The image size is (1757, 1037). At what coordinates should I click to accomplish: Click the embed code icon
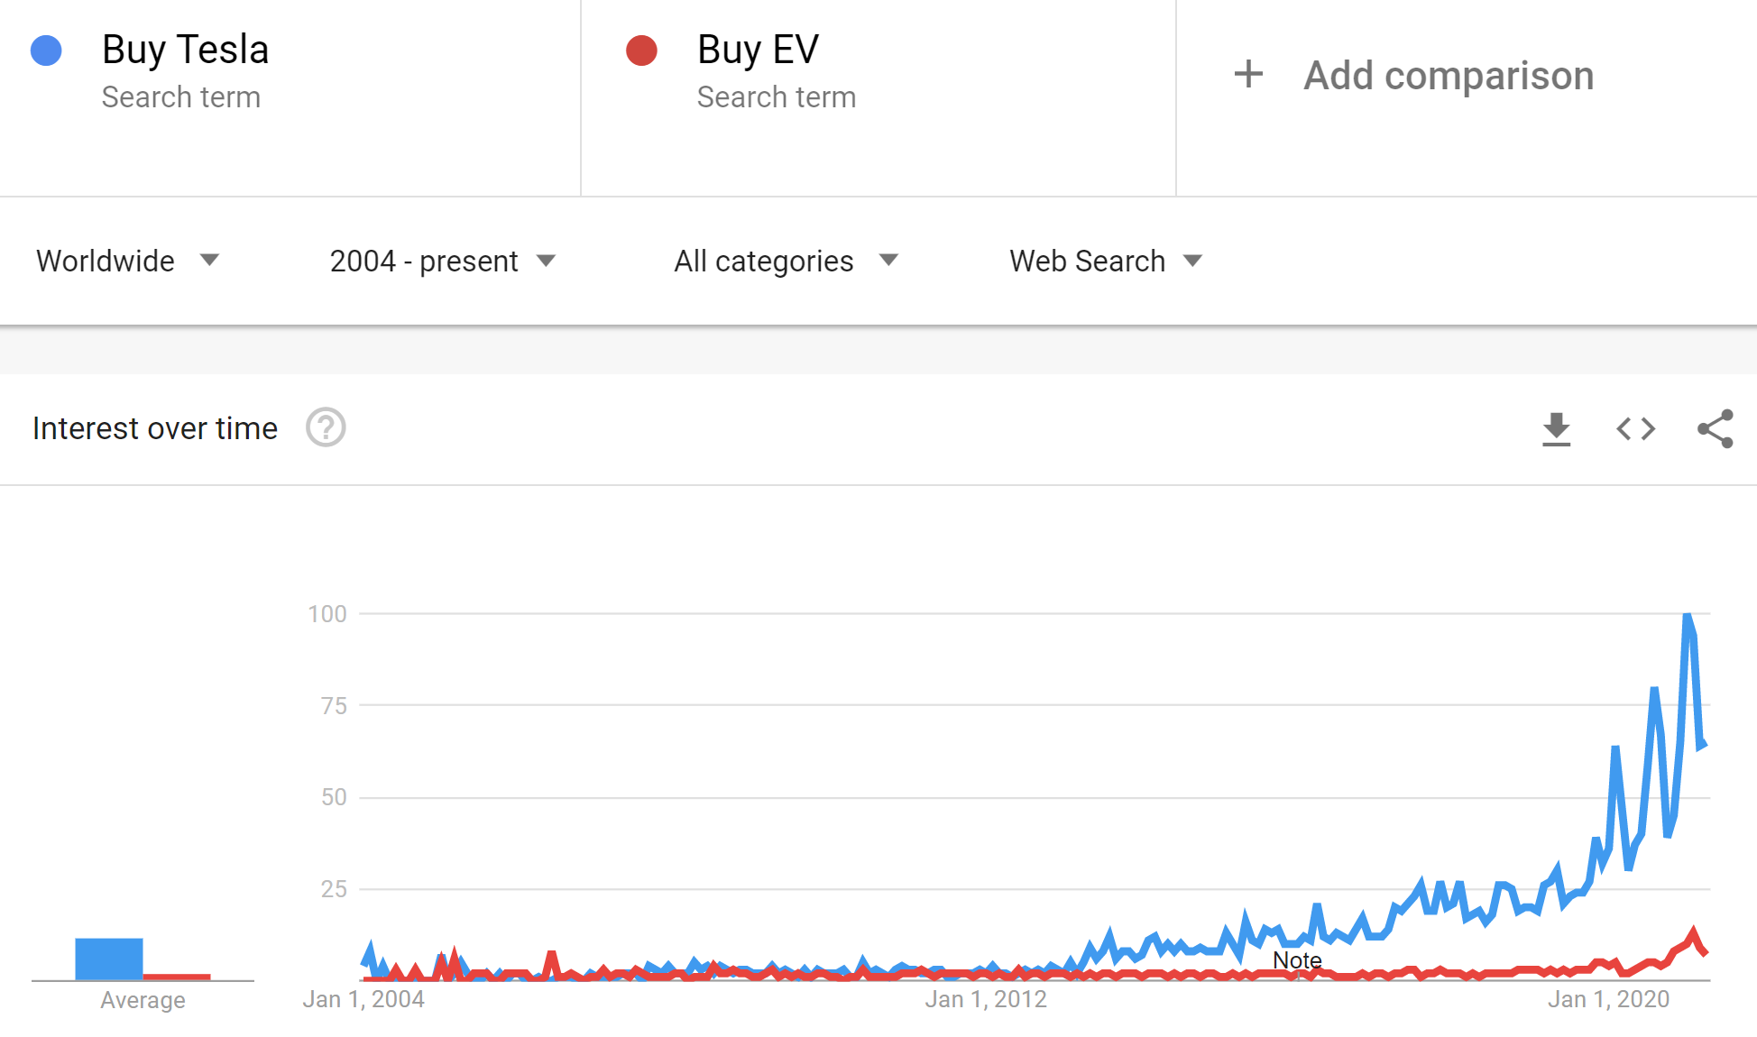click(x=1635, y=428)
